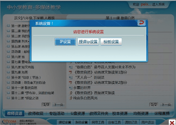This screenshot has height=125, width=176.
Task: Click the IP设置 button
Action: tap(65, 42)
